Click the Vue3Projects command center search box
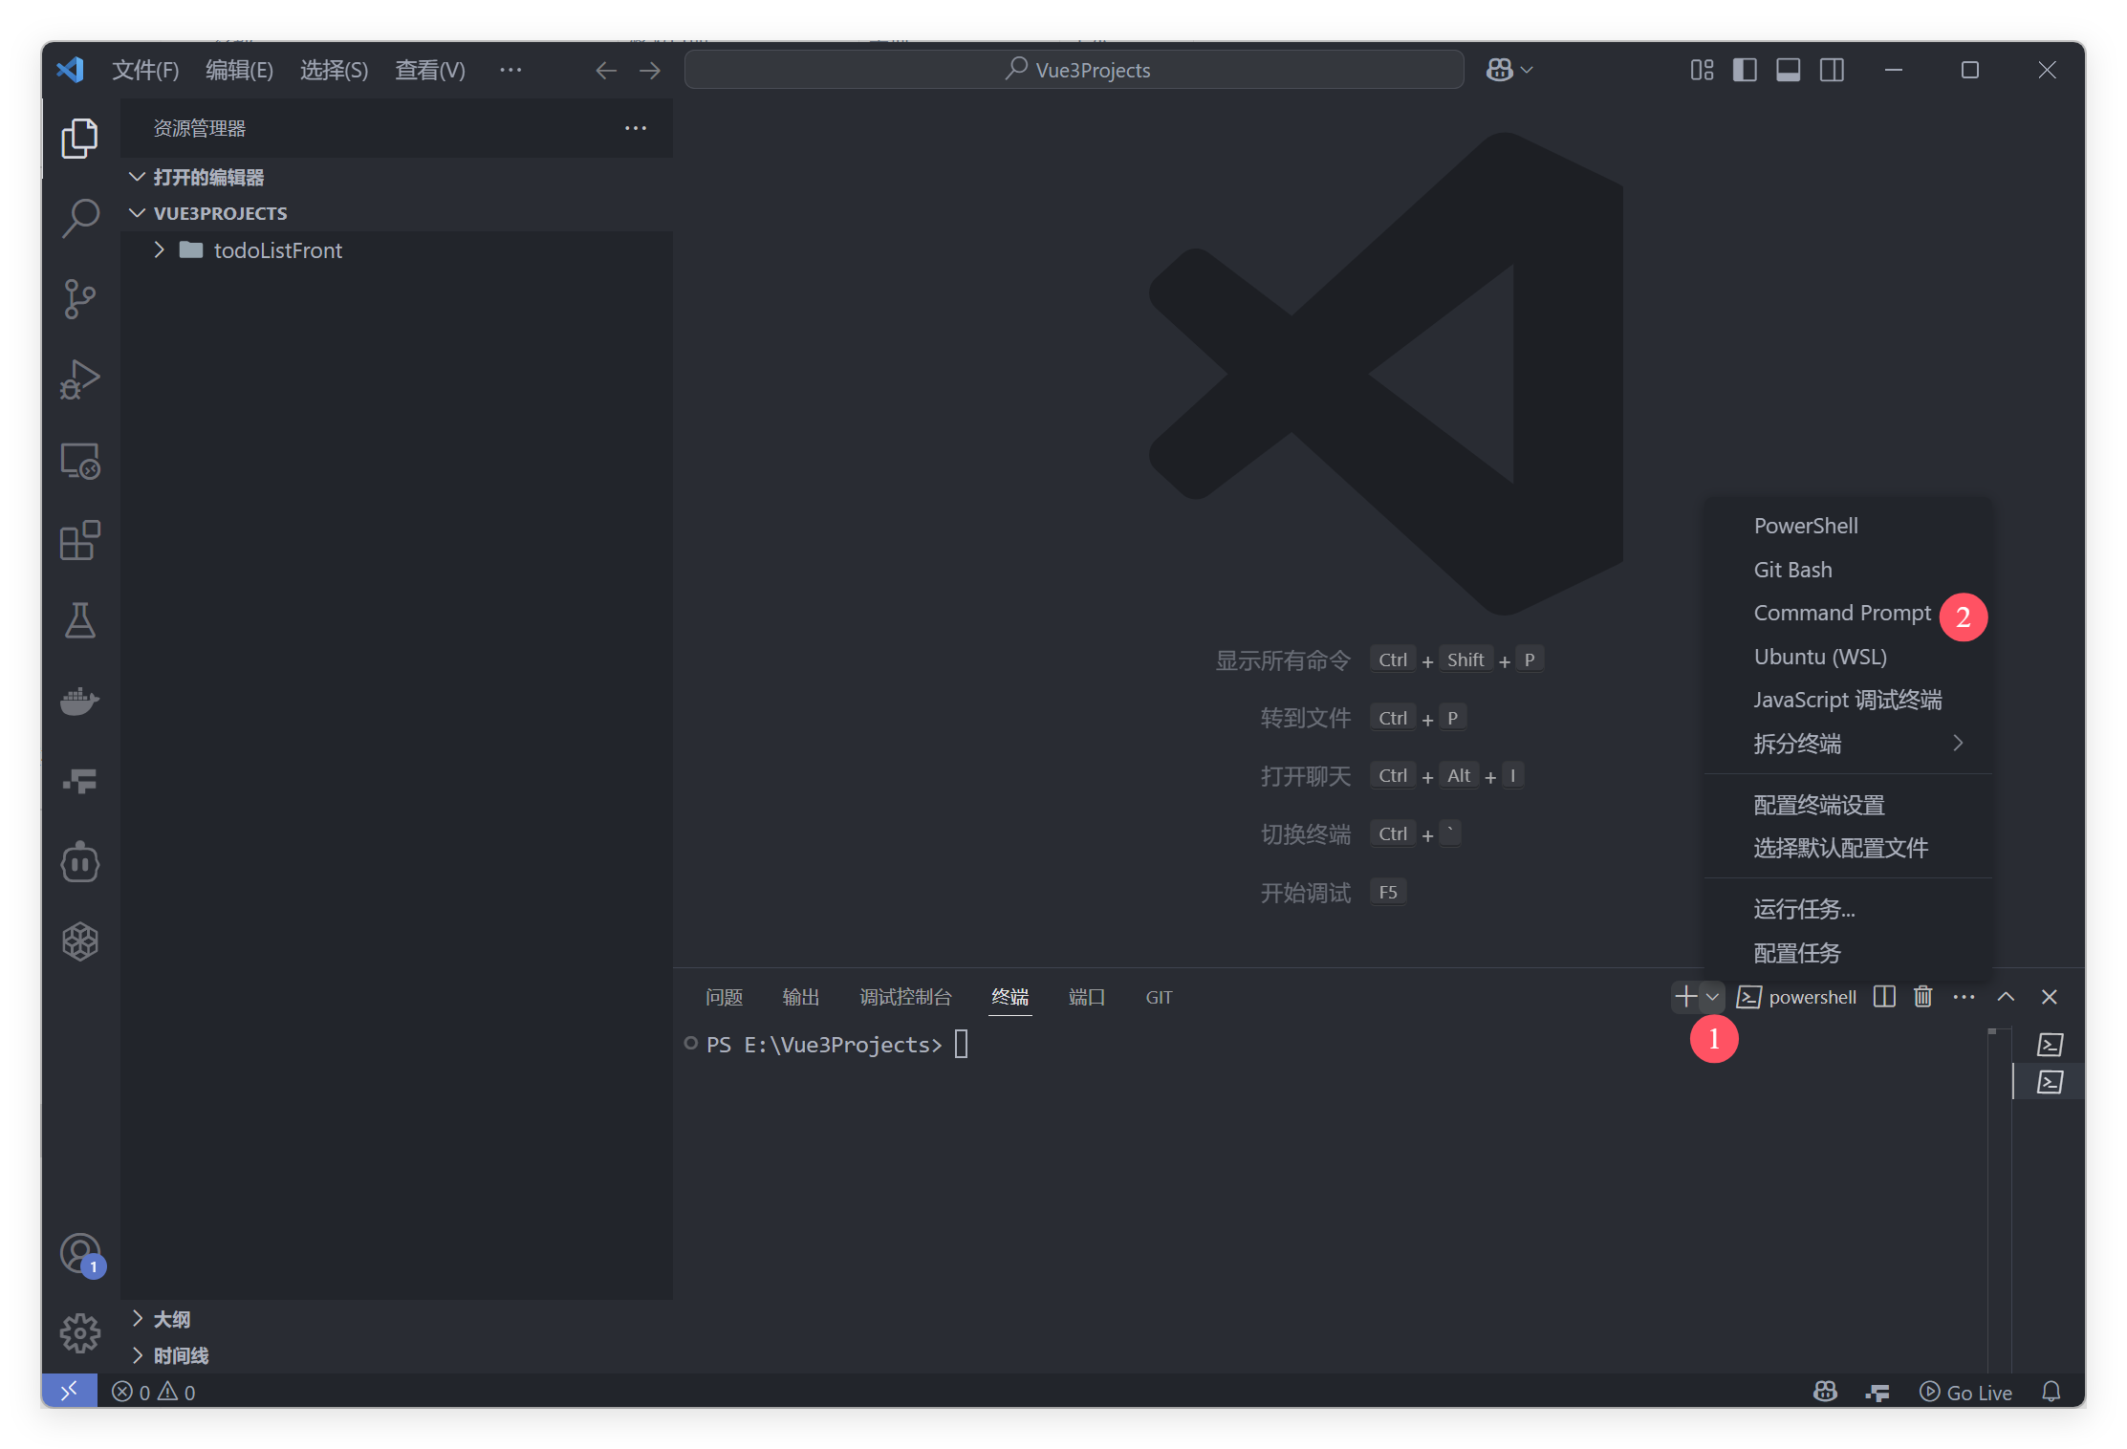Screen dimensions: 2127x1449 click(x=1074, y=70)
